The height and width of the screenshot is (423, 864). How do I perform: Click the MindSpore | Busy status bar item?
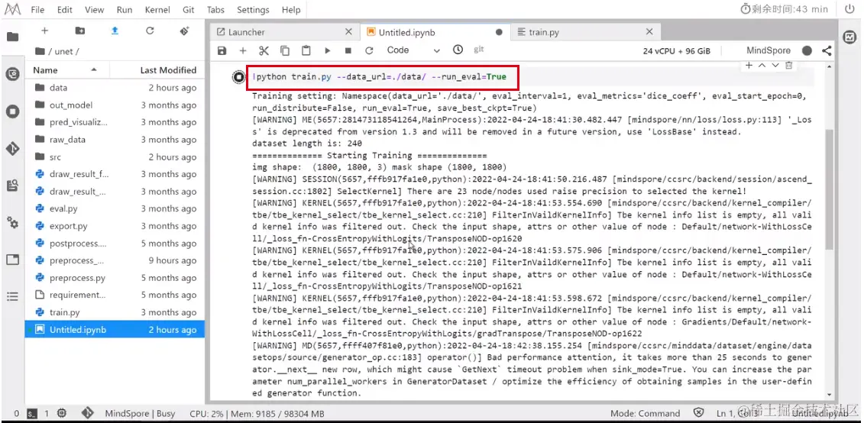tap(140, 414)
